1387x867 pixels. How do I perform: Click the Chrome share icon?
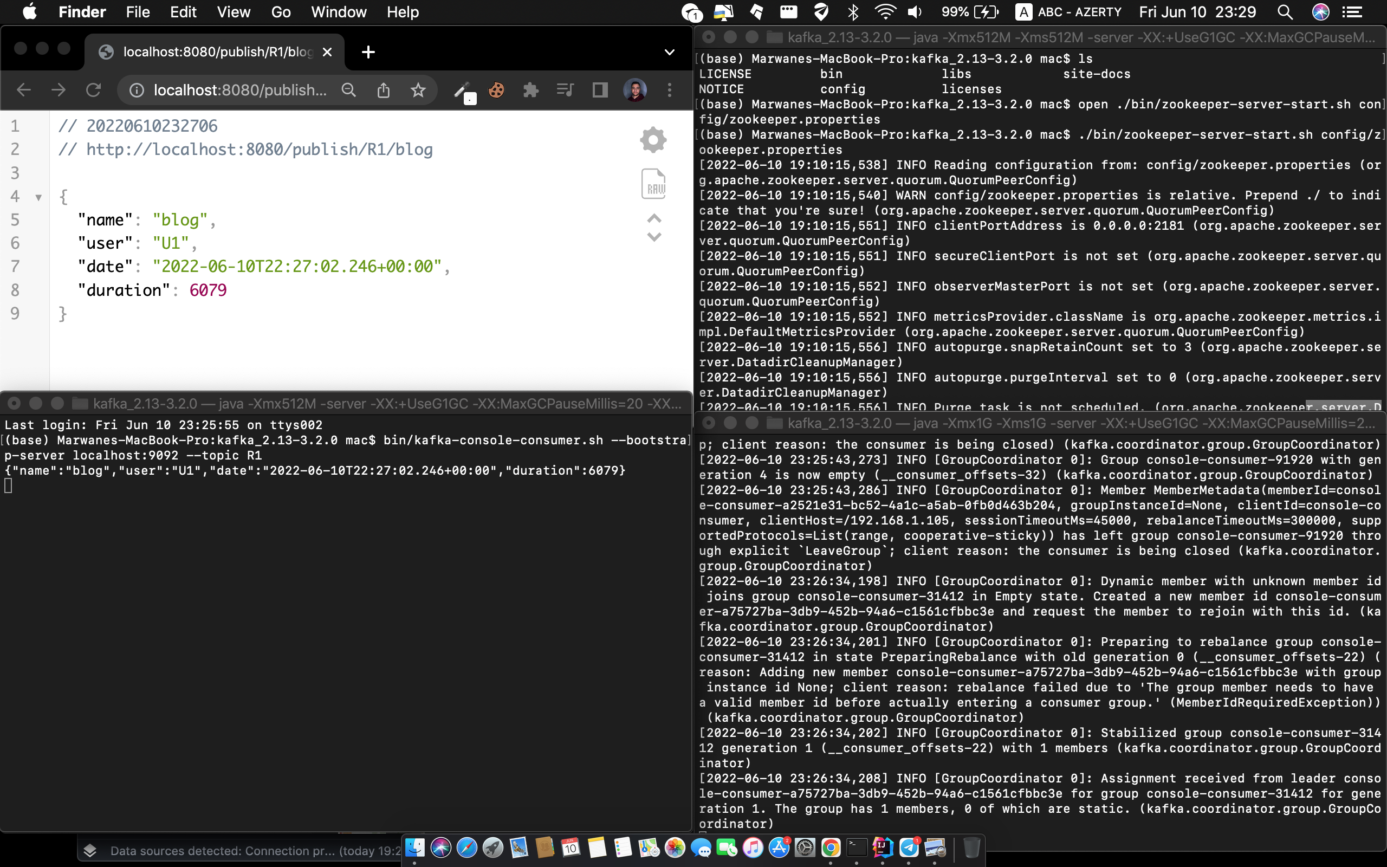[x=384, y=90]
